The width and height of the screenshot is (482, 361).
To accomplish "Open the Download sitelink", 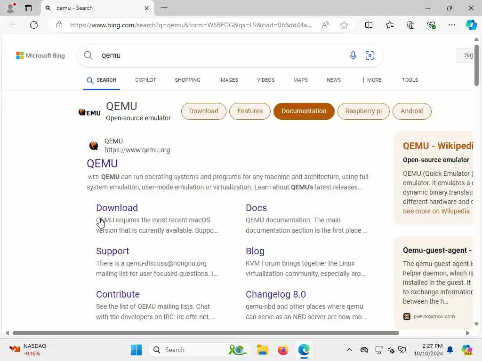I will pyautogui.click(x=117, y=208).
